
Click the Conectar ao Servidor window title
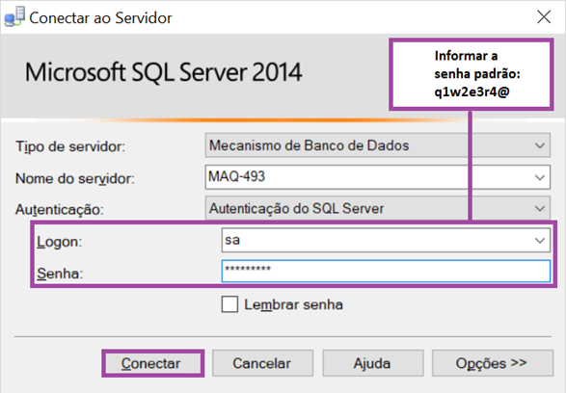[100, 17]
